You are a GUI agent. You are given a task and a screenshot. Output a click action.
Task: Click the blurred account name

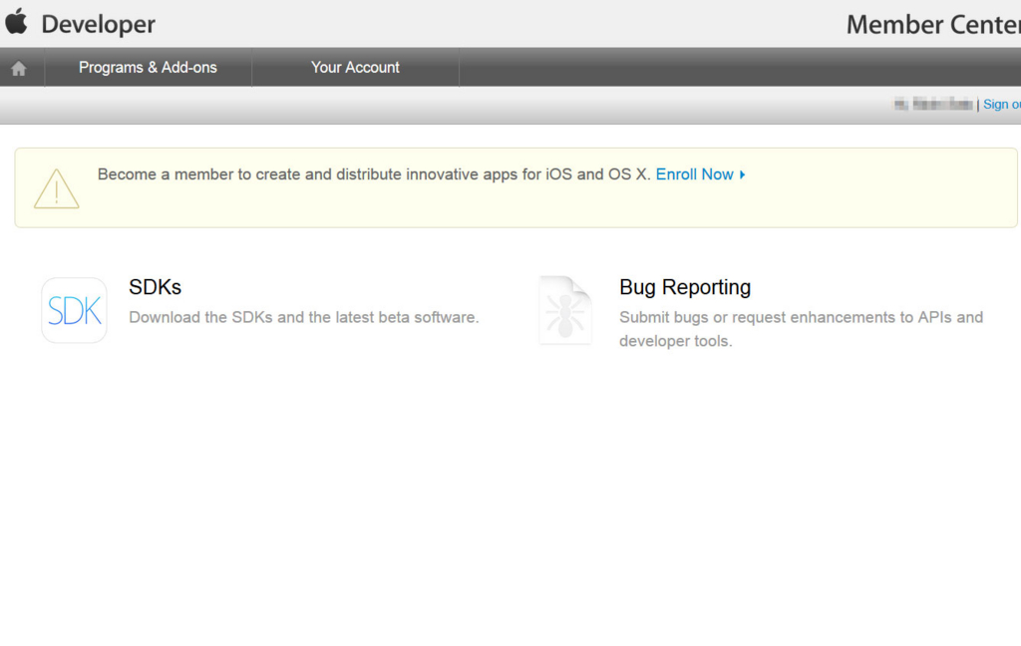point(933,105)
